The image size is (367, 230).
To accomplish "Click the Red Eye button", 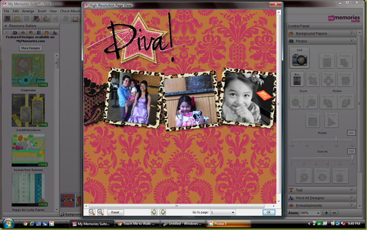I will coord(345,79).
